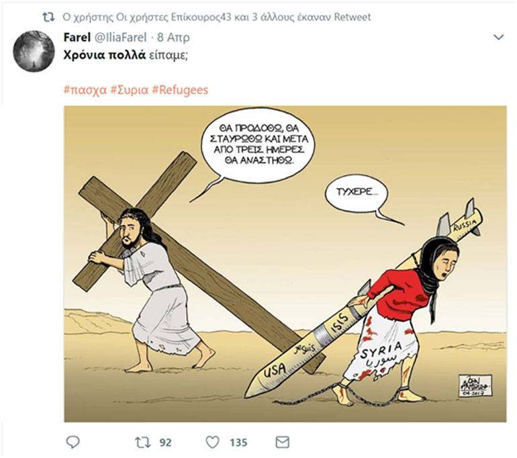The width and height of the screenshot is (517, 458).
Task: Like the tweet with the heart icon
Action: (x=212, y=442)
